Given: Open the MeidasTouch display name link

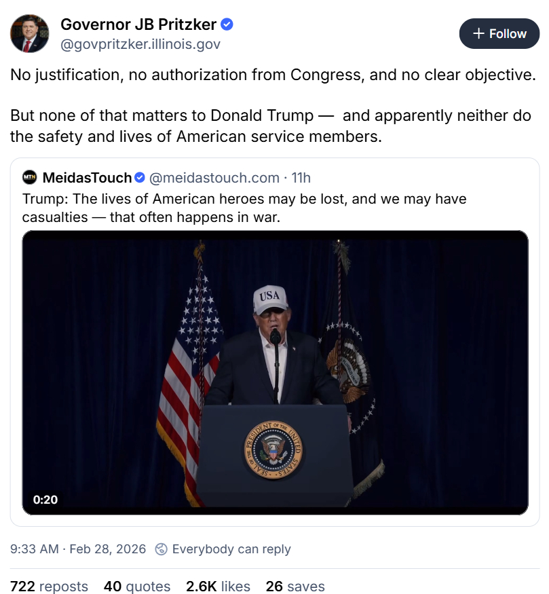Looking at the screenshot, I should [x=87, y=178].
